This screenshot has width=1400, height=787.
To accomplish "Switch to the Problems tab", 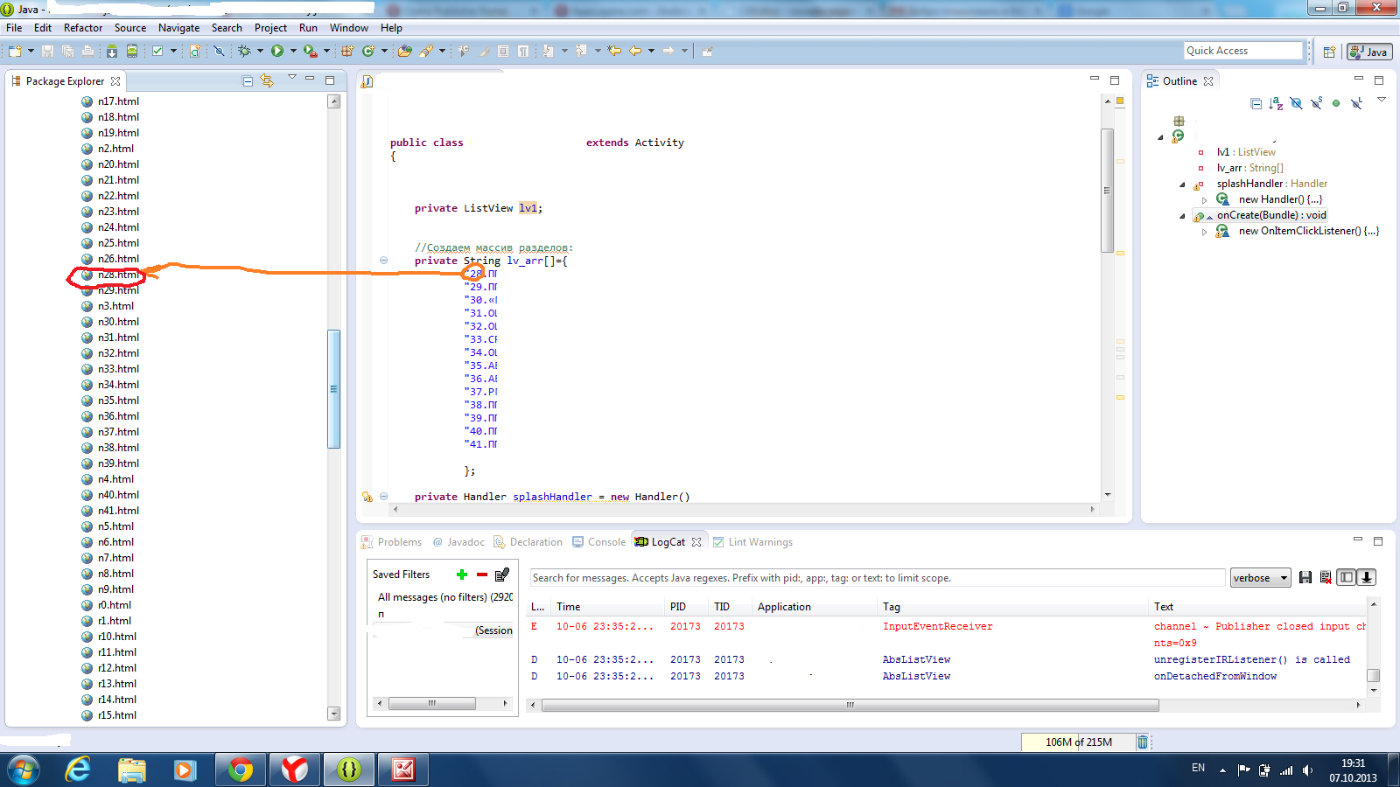I will click(x=392, y=542).
